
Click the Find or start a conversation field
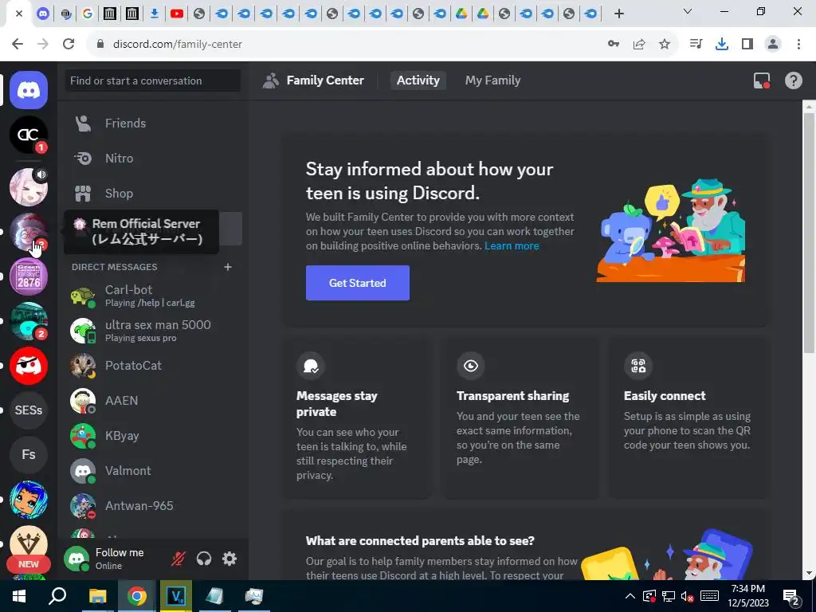pyautogui.click(x=153, y=80)
